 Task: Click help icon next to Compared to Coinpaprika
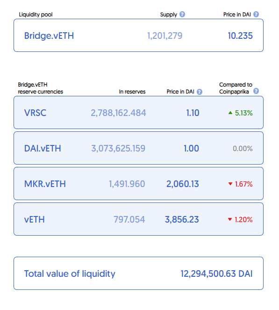tap(256, 91)
